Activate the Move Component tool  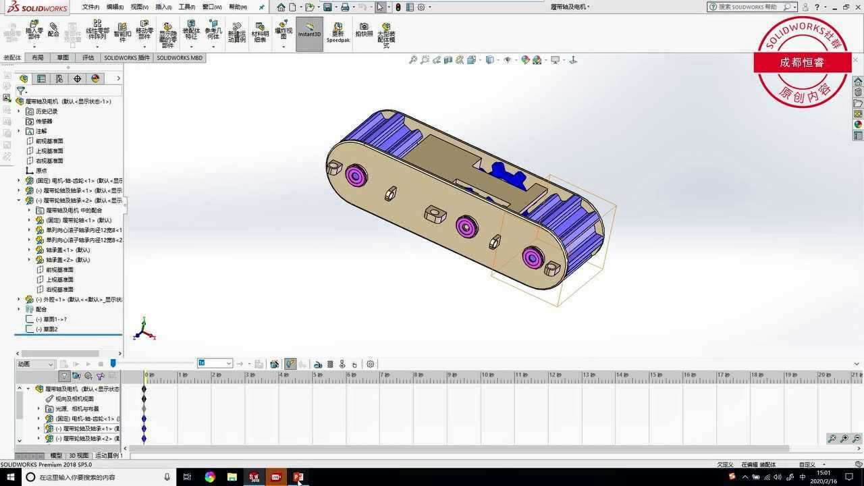(143, 32)
